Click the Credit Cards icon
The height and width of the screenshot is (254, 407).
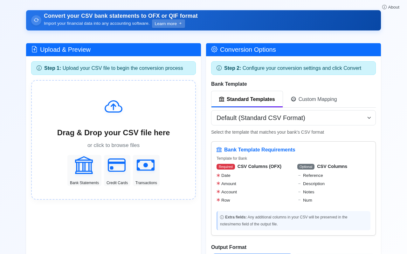pos(117,165)
